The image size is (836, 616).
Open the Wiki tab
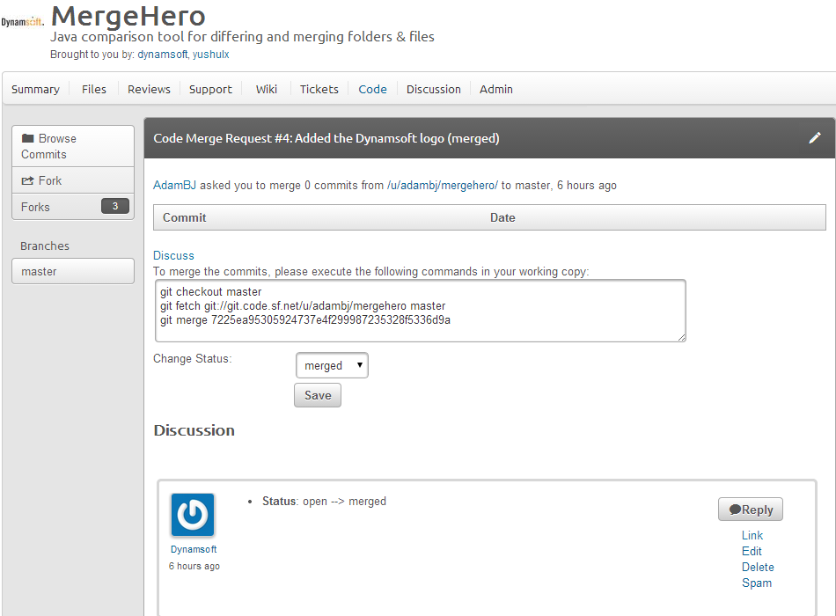coord(266,89)
